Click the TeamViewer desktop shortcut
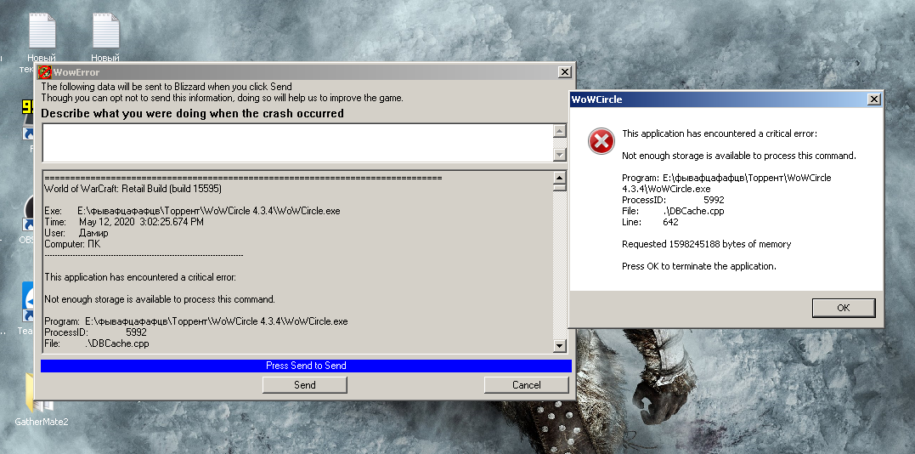Screen dimensions: 915x454 (x=29, y=299)
